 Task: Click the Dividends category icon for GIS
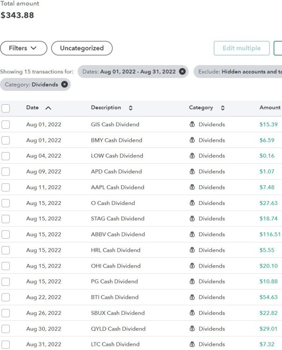pos(192,124)
